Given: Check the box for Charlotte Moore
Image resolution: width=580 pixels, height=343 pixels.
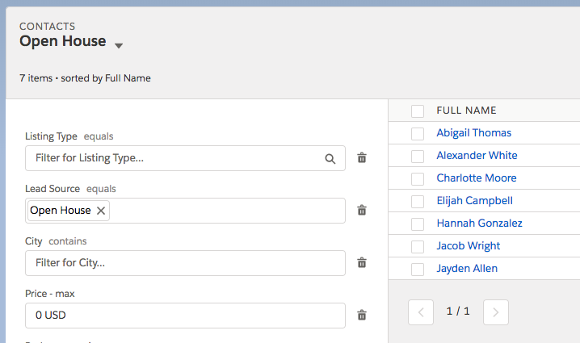Looking at the screenshot, I should [x=418, y=178].
